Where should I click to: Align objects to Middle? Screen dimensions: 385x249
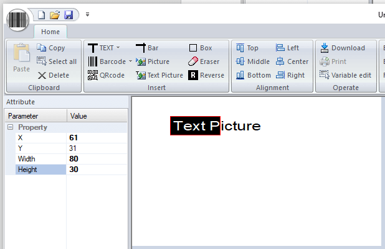(253, 61)
